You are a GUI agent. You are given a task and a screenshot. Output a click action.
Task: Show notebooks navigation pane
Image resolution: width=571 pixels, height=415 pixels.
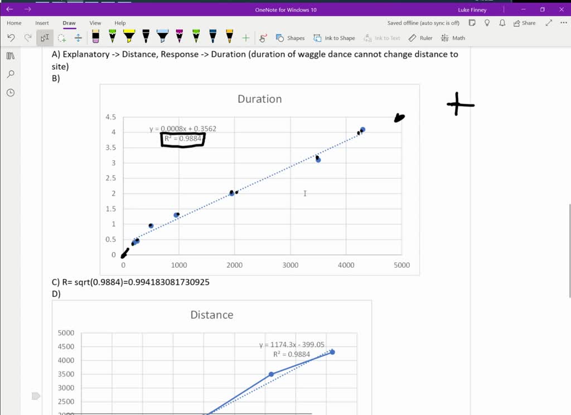tap(11, 56)
